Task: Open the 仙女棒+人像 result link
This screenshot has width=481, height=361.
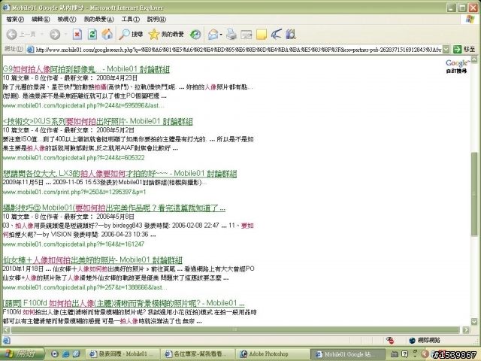Action: [92, 260]
